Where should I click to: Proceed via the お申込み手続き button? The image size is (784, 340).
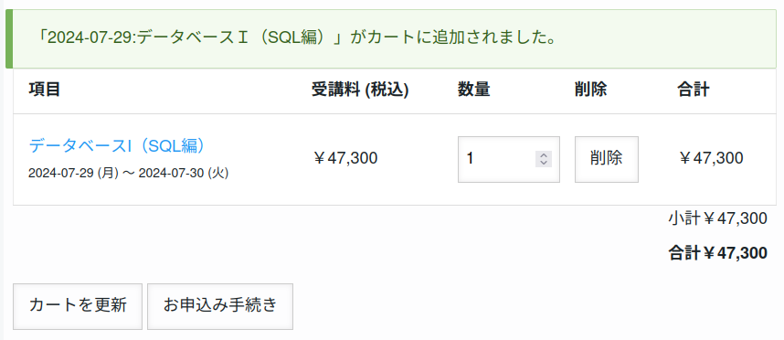click(x=220, y=306)
